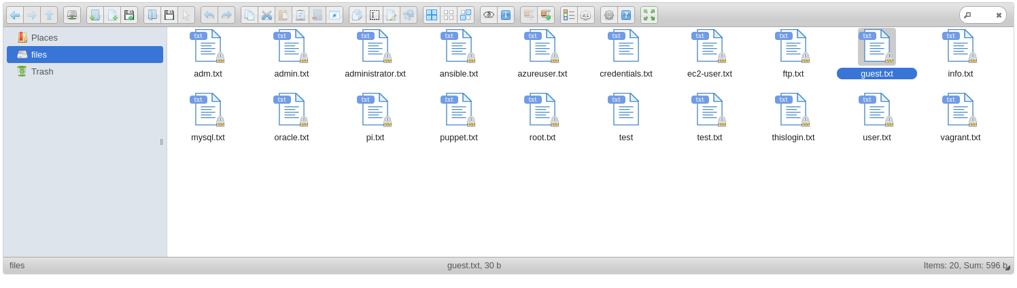Toggle quick look preview with the eye icon

[489, 15]
